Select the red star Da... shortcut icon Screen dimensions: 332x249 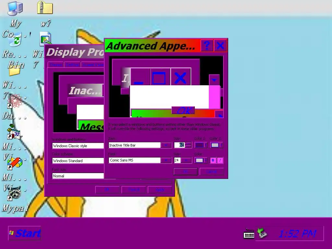(14, 101)
